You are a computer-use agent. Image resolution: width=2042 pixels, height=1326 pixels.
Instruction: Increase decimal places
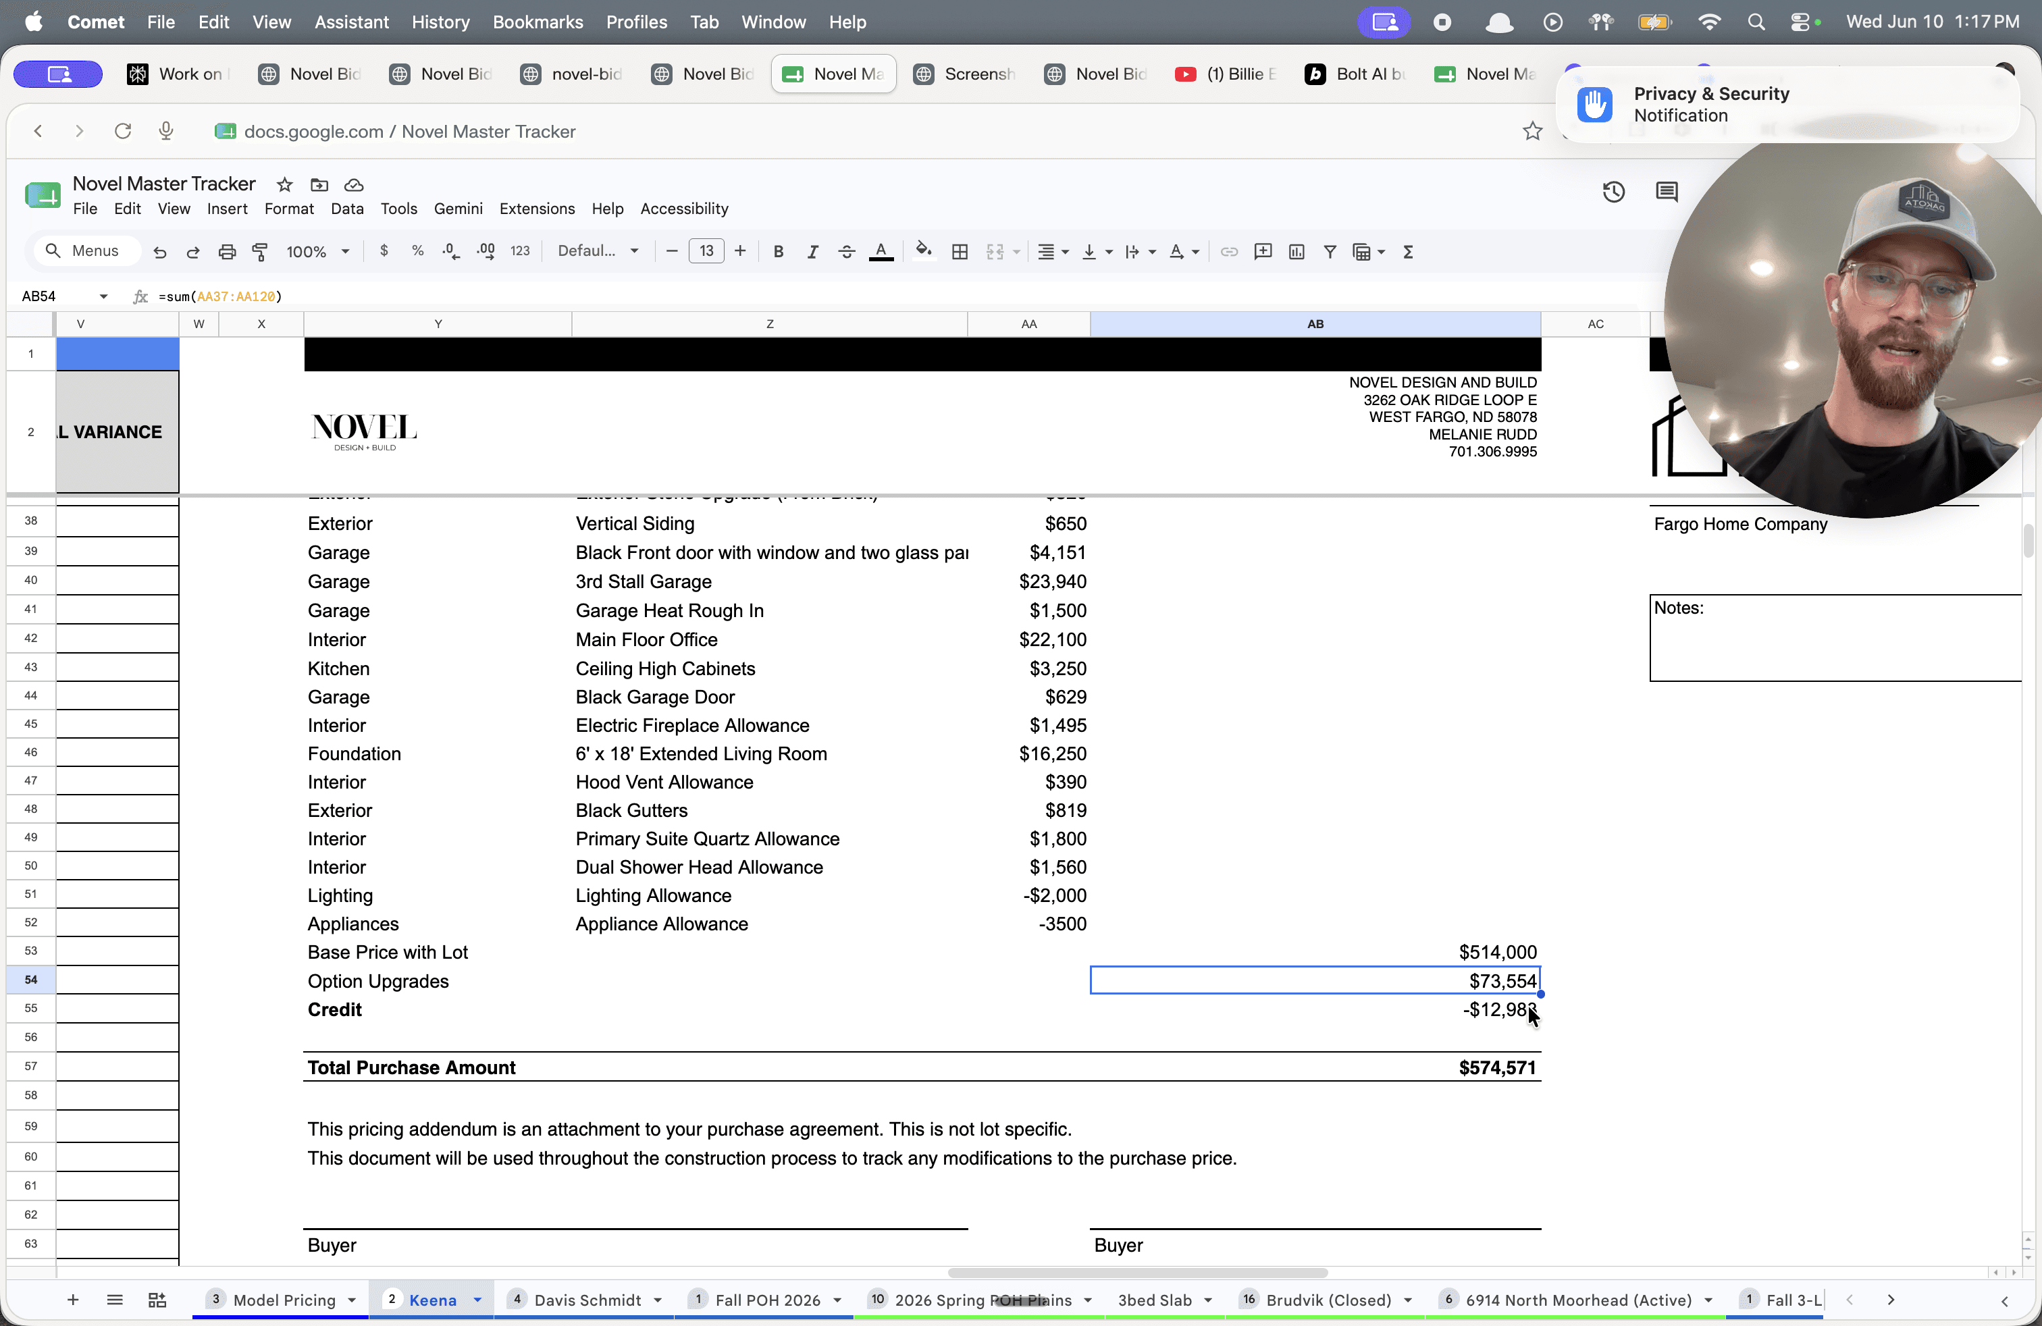(x=486, y=250)
